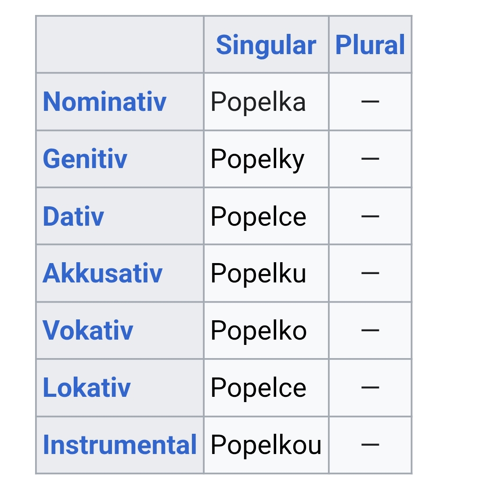Viewport: 490px width, 498px height.
Task: Click the Popelky cell
Action: (257, 159)
